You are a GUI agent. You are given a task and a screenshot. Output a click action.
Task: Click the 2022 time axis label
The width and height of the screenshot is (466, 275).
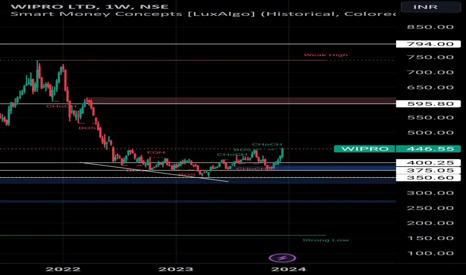click(63, 269)
